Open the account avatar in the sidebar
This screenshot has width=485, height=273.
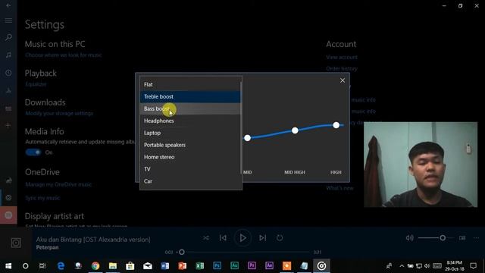[8, 215]
